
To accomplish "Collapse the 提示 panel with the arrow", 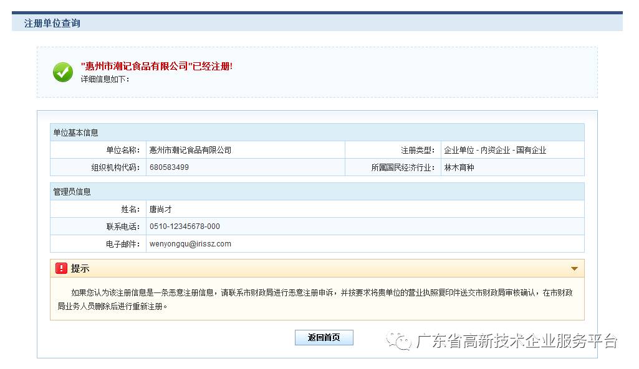I will 574,269.
